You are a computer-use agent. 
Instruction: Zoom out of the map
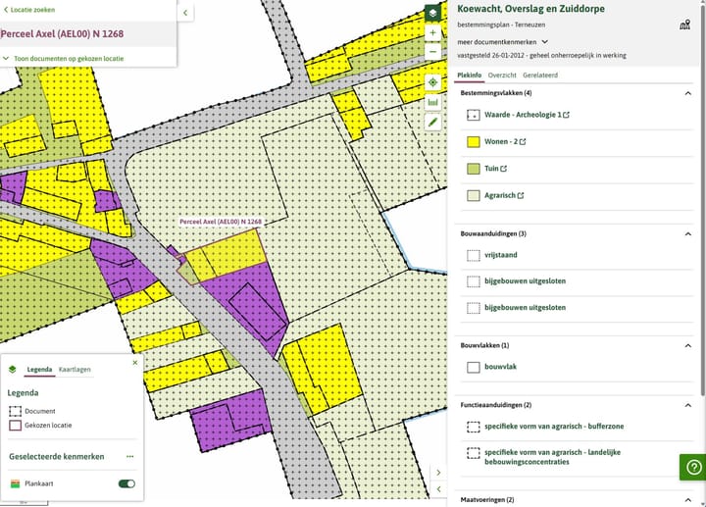point(432,51)
